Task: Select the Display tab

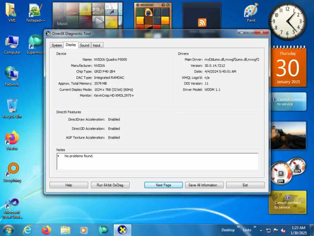Action: (x=71, y=45)
